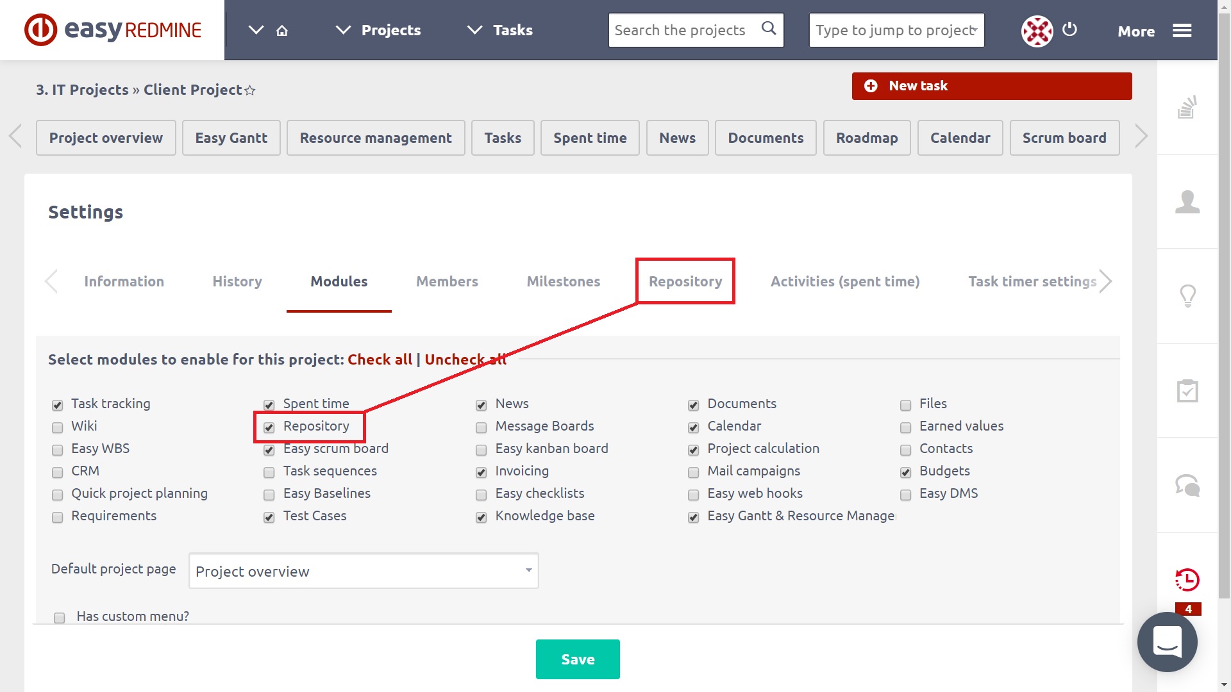1231x692 pixels.
Task: Click the lightbulb icon in right sidebar
Action: point(1187,296)
